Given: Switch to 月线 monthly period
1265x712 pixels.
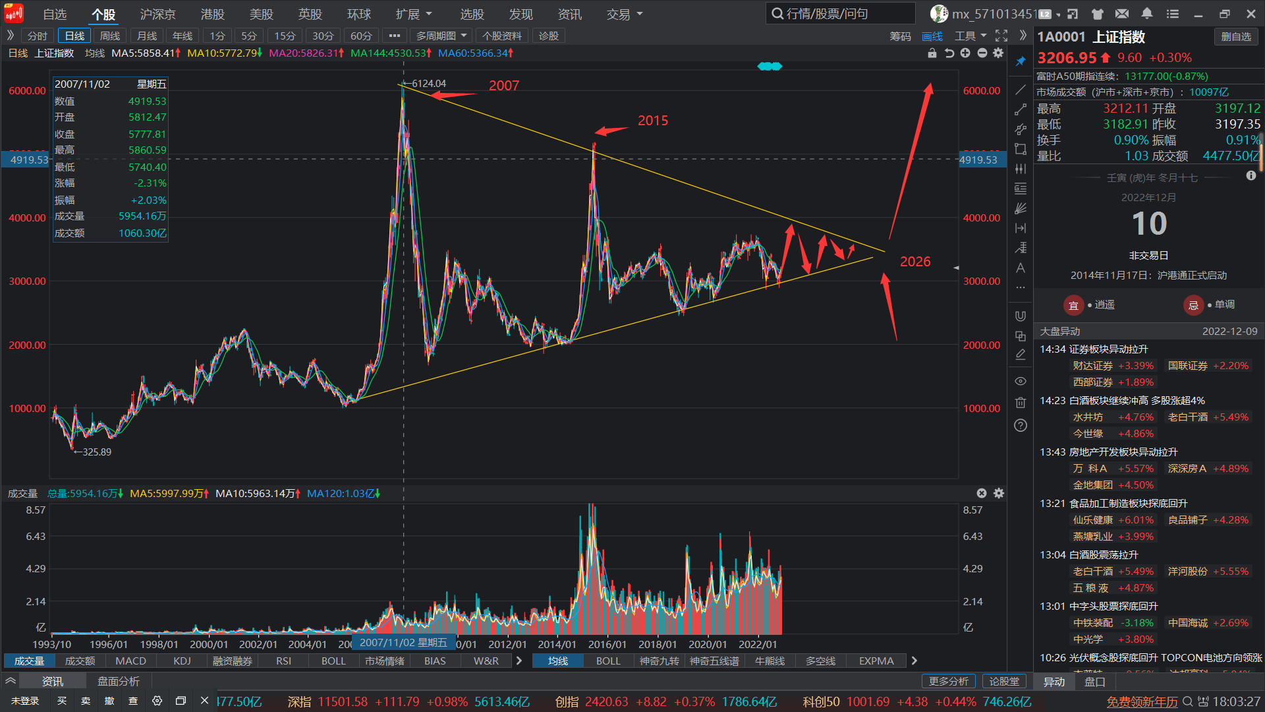Looking at the screenshot, I should click(147, 36).
